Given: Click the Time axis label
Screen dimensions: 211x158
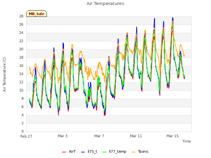Looking at the screenshot, I should 187,141.
